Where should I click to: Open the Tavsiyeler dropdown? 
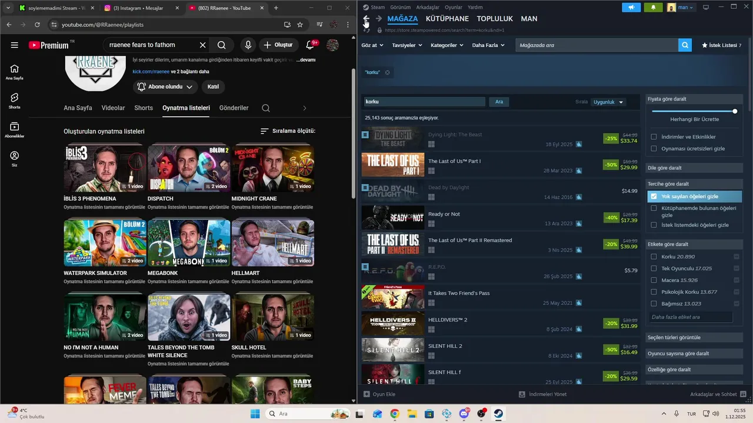pyautogui.click(x=407, y=45)
